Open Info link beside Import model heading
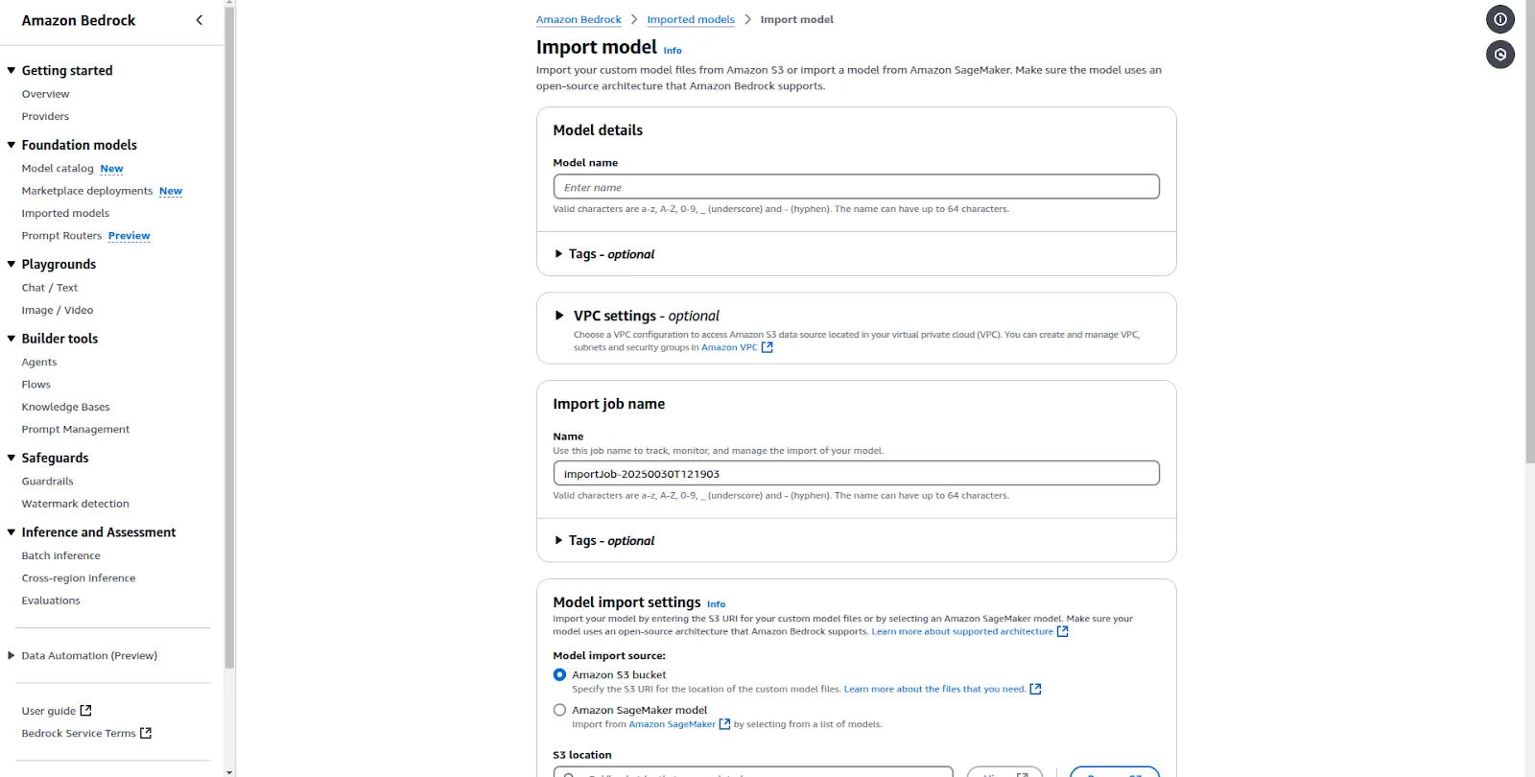 (x=673, y=51)
